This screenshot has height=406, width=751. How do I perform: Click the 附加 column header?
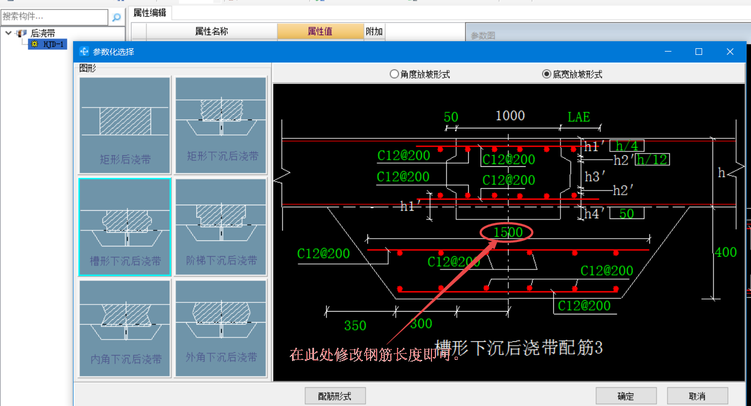[374, 31]
